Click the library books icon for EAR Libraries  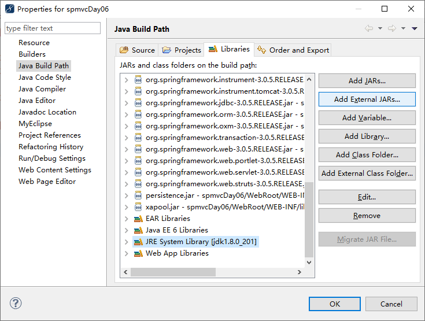[138, 219]
